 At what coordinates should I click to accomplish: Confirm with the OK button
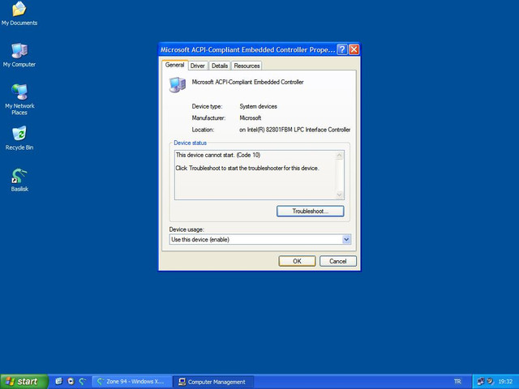click(x=297, y=261)
